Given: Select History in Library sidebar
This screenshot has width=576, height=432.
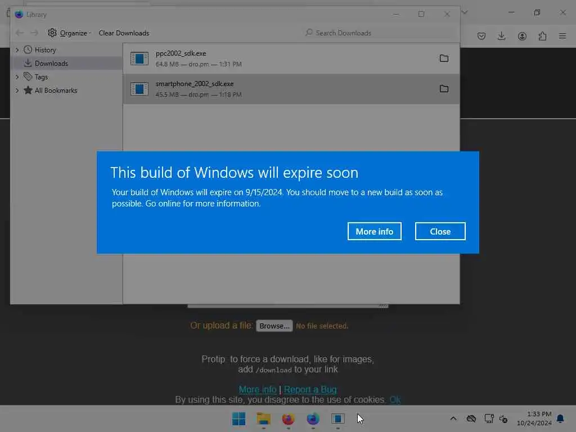Looking at the screenshot, I should [45, 50].
